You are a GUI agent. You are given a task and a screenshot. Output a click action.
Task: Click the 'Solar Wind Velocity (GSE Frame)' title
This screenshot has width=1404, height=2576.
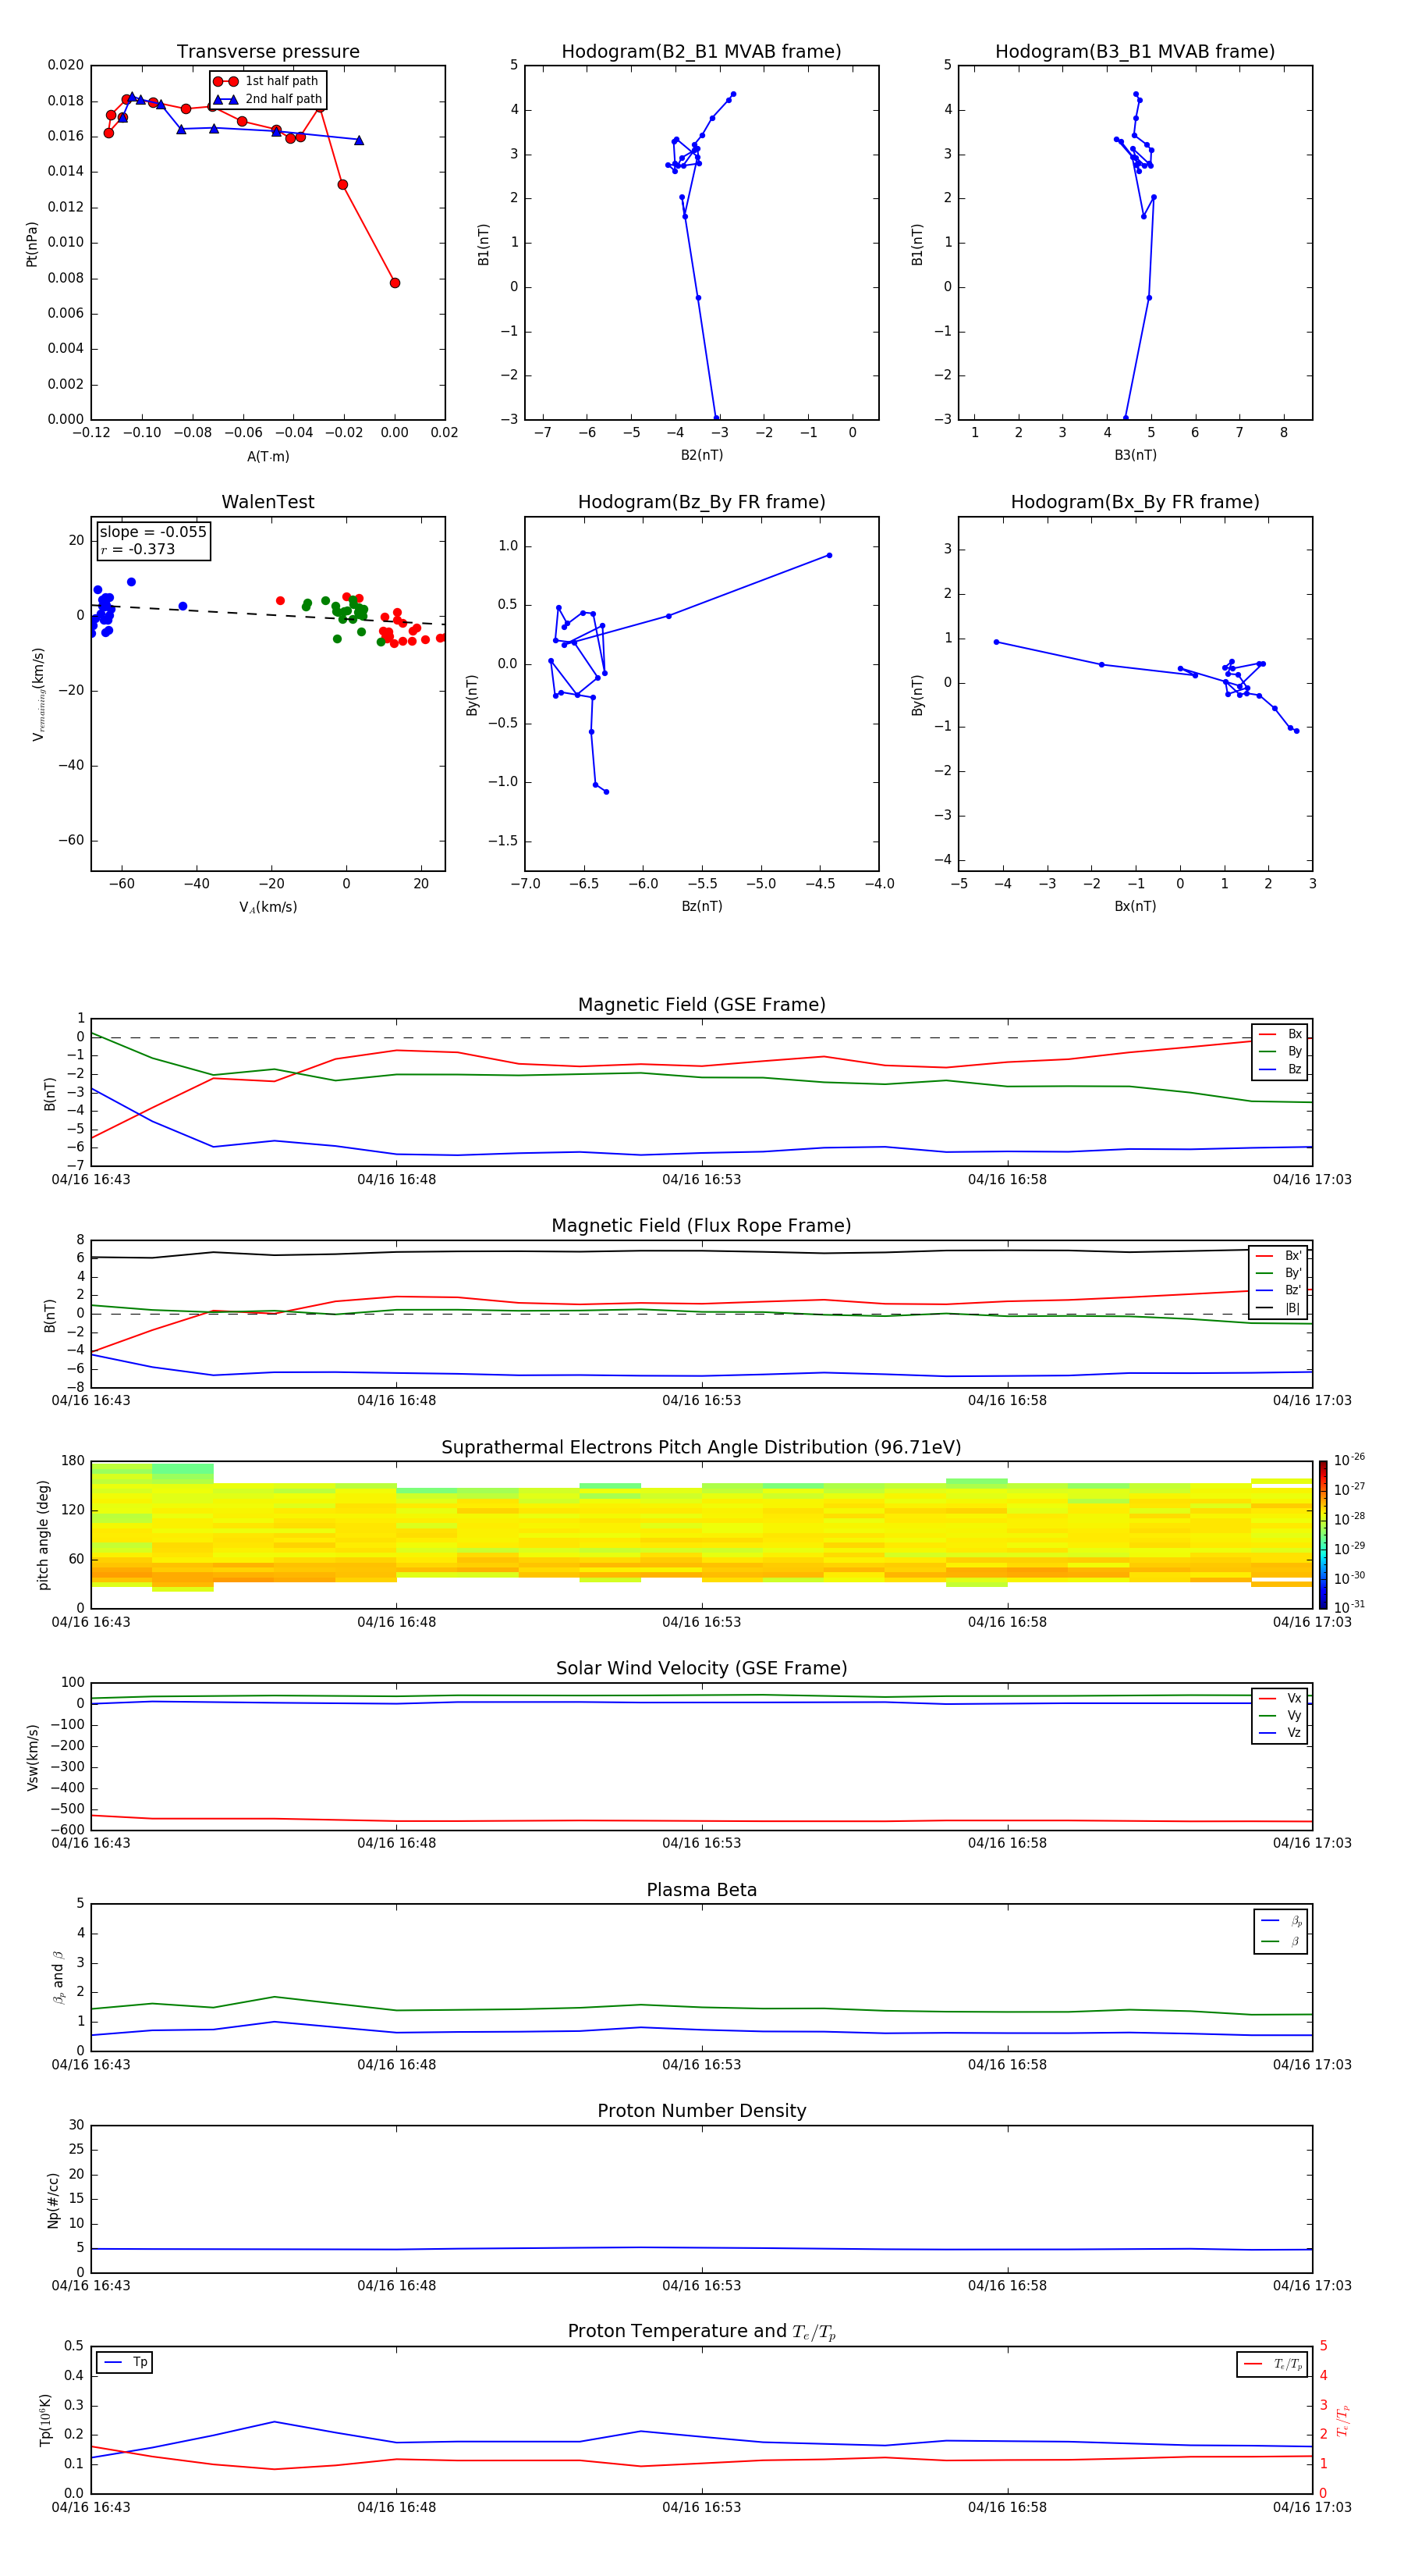point(701,1669)
